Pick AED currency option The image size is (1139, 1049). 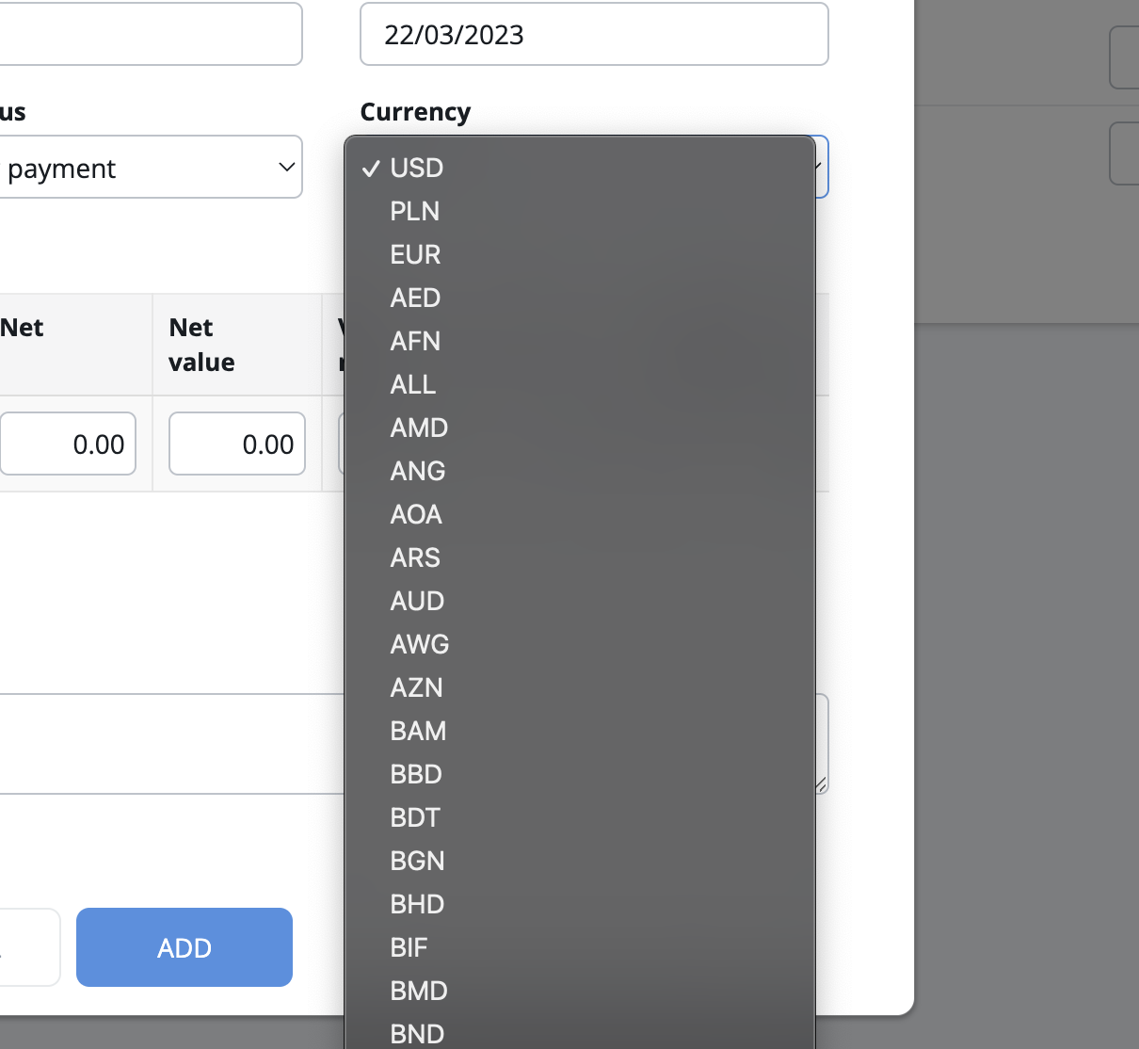(415, 298)
